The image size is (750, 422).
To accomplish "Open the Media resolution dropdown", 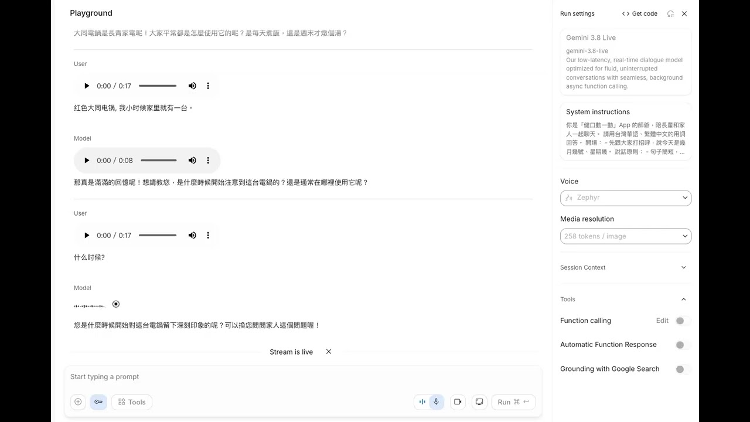I will [626, 236].
